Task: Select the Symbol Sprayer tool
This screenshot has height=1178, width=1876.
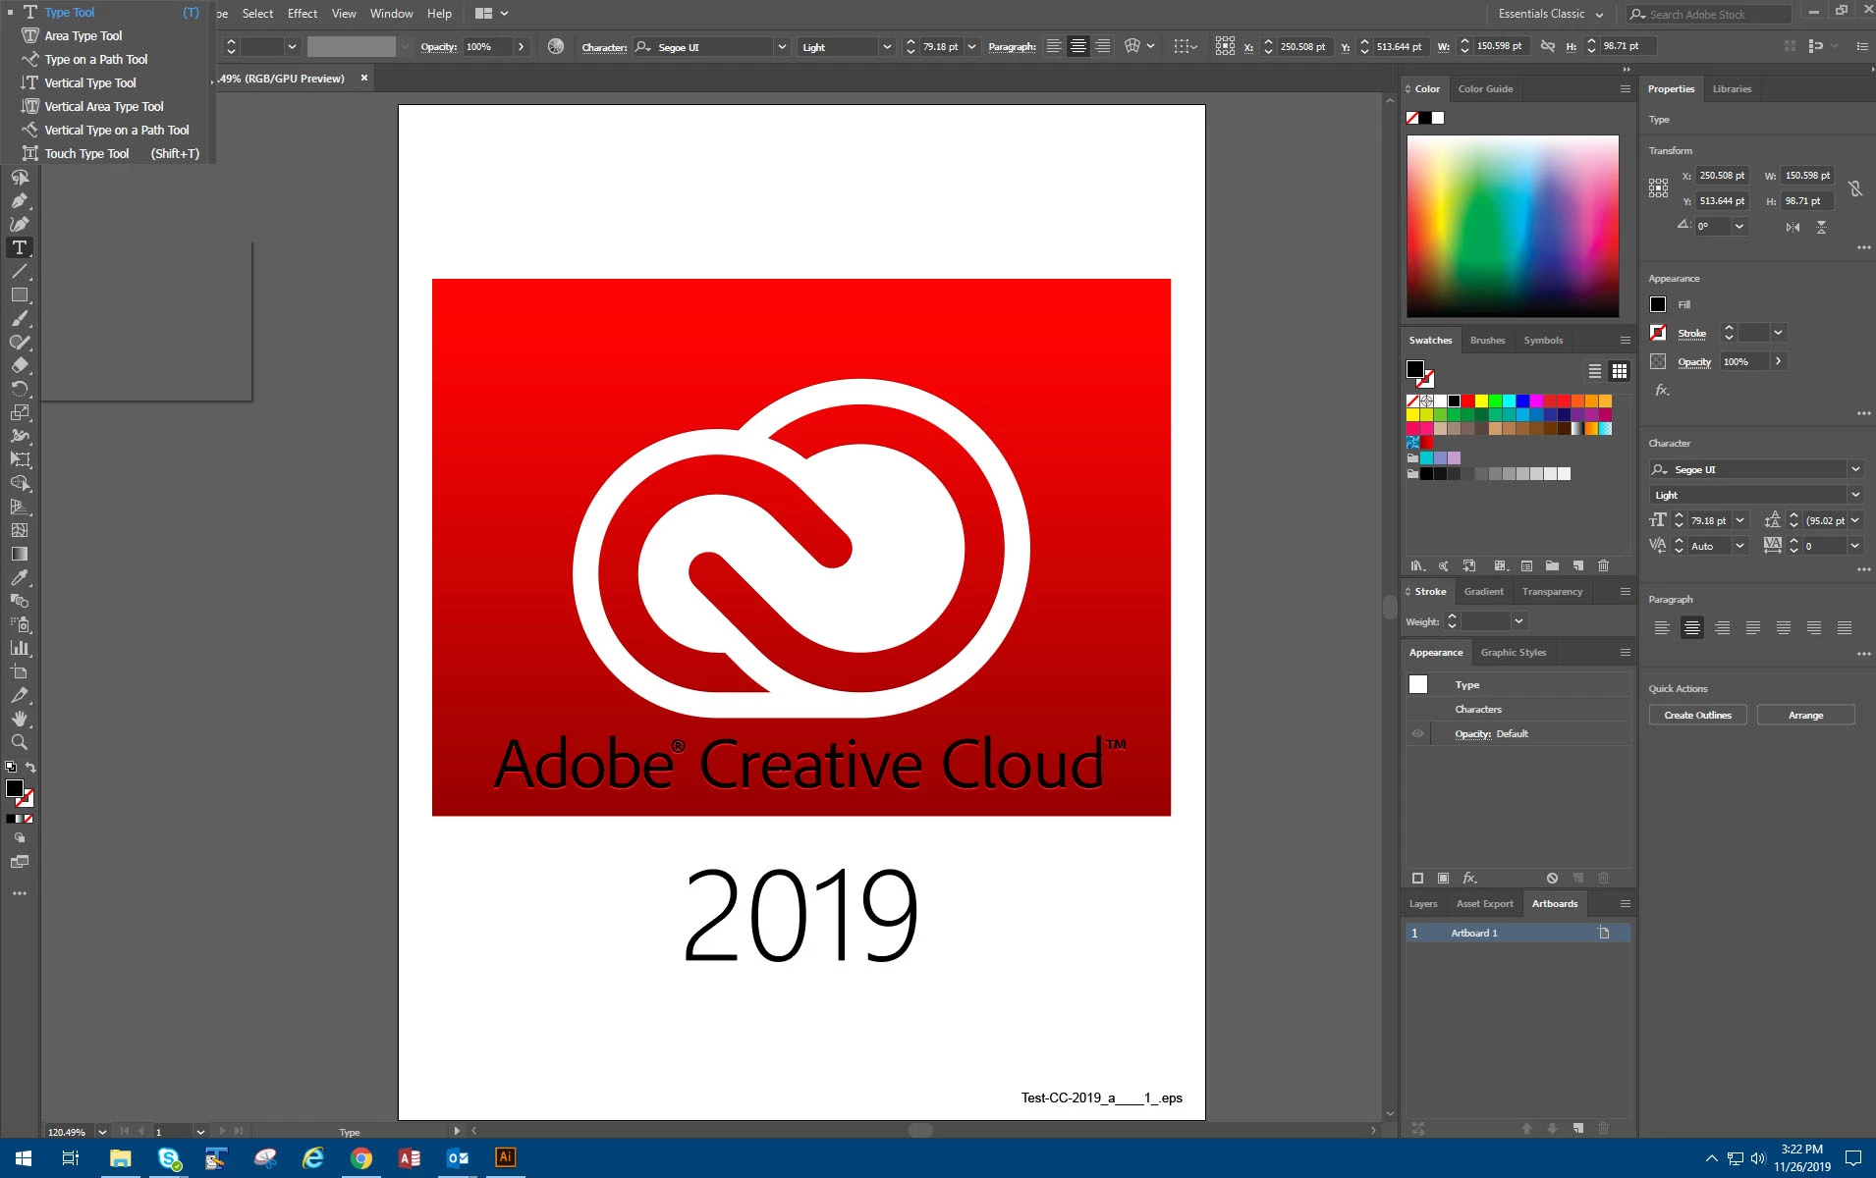Action: tap(20, 625)
